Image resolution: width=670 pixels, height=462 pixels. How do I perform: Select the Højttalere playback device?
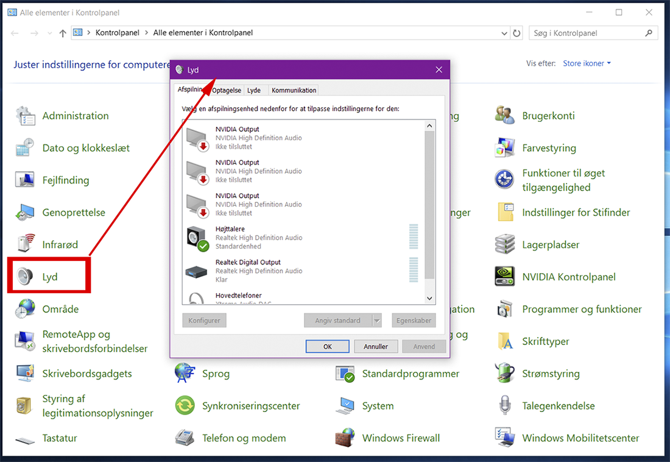303,238
